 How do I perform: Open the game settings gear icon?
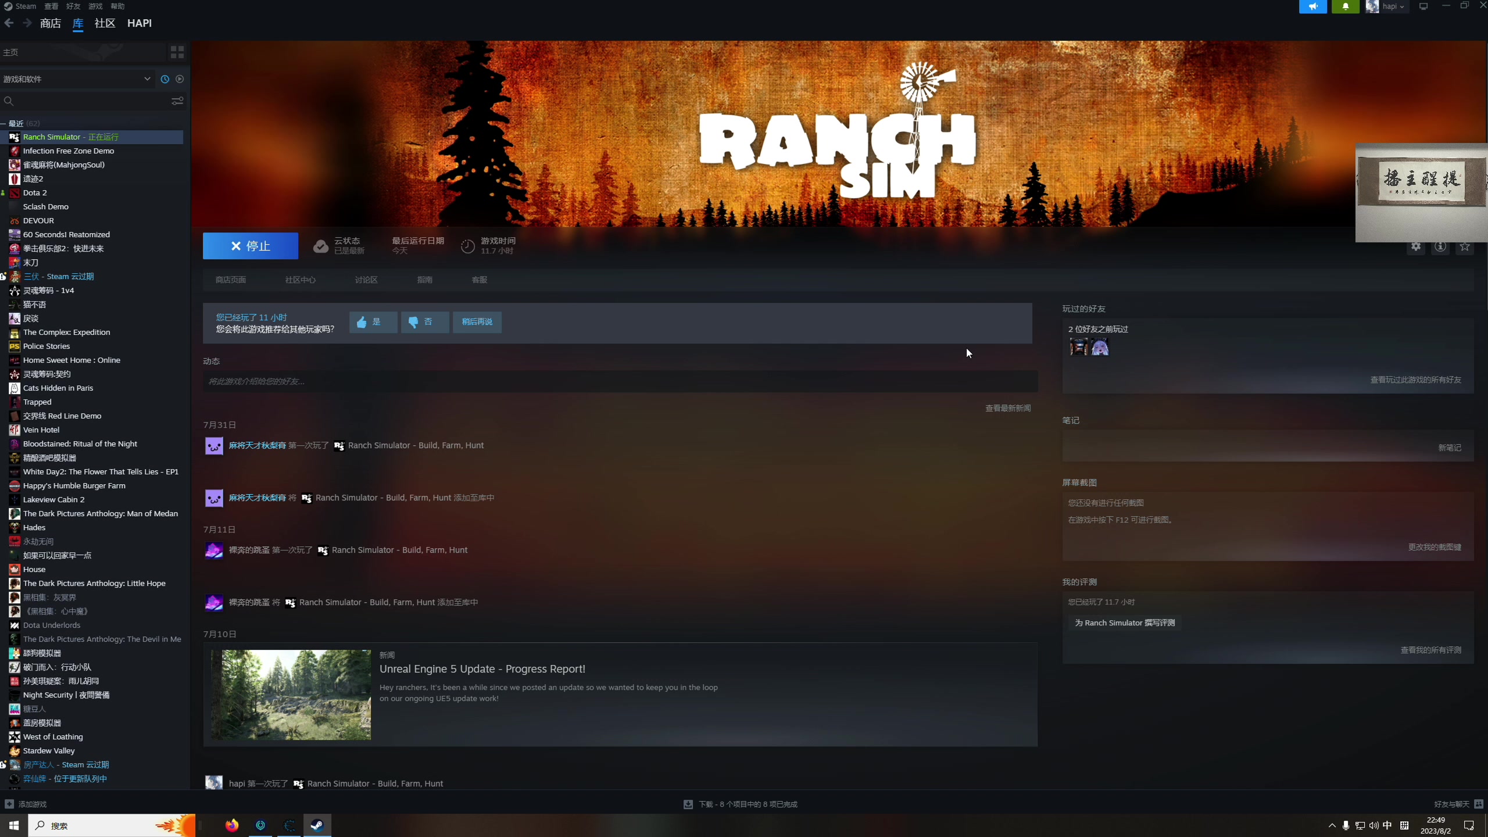pyautogui.click(x=1416, y=246)
